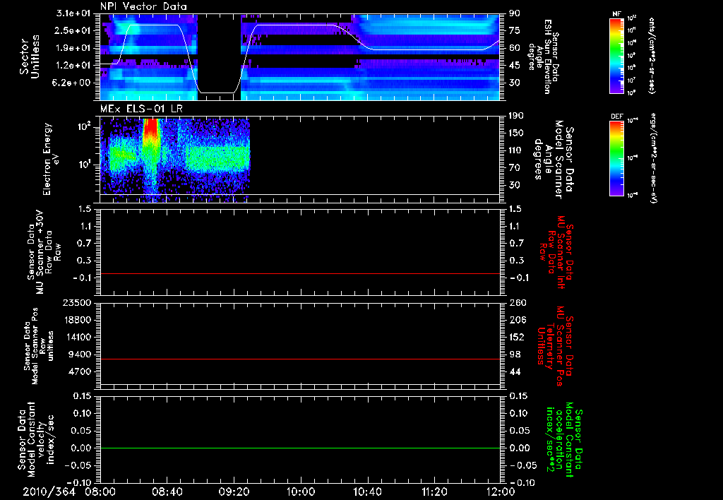Click the red line in the scanner position panel
This screenshot has width=723, height=500.
300,359
